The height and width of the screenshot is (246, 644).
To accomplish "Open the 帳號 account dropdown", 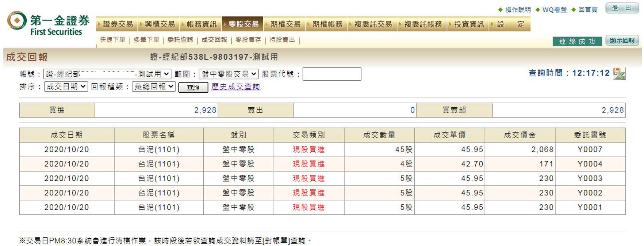I will click(107, 74).
